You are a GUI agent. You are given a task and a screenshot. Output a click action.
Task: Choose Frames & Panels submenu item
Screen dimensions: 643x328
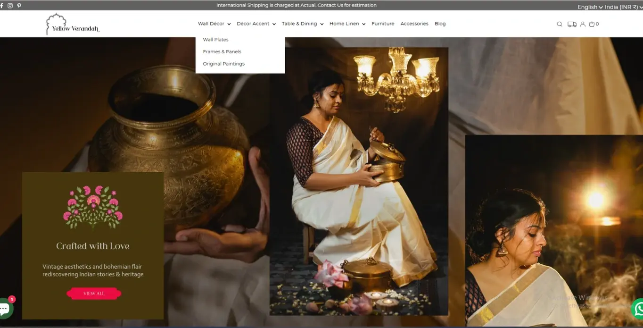click(222, 51)
